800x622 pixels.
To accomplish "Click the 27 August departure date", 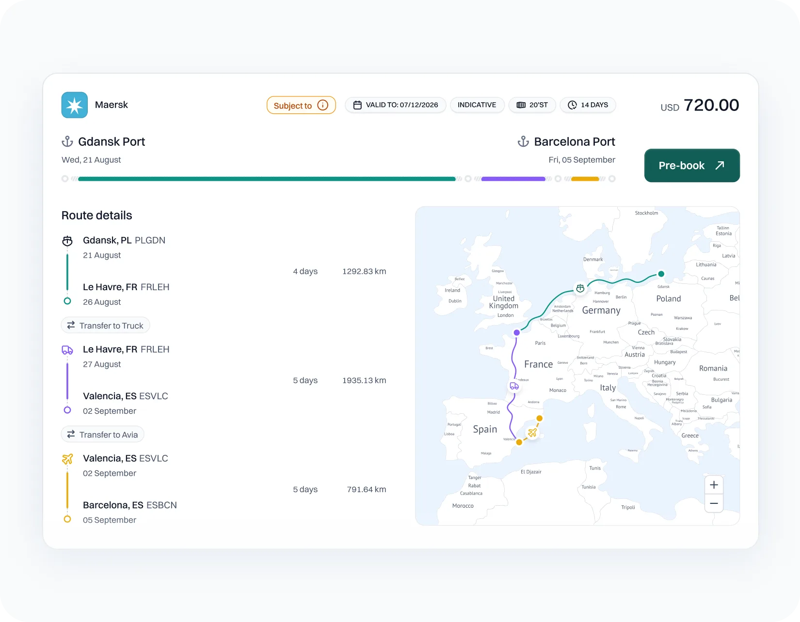I will click(x=102, y=364).
